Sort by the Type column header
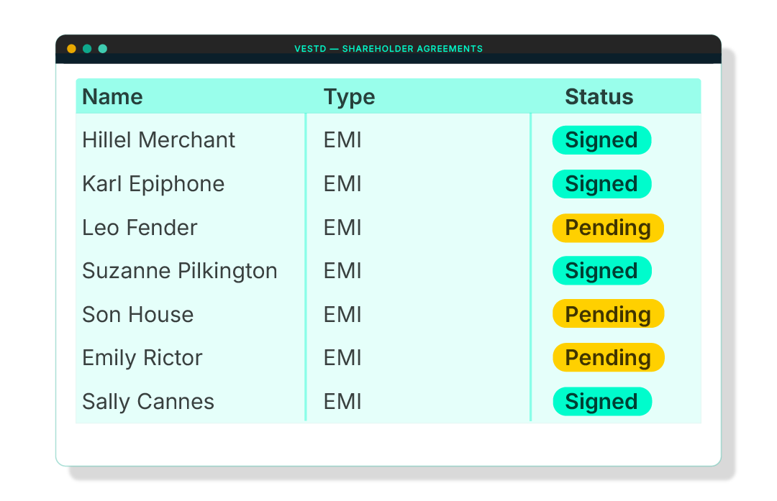Image resolution: width=777 pixels, height=501 pixels. pyautogui.click(x=350, y=97)
